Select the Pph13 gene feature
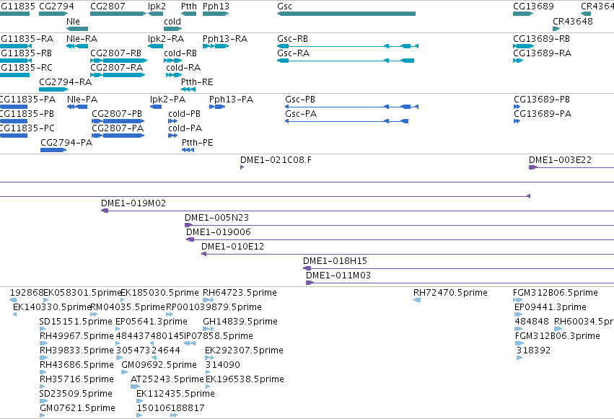The height and width of the screenshot is (419, 614). 216,14
